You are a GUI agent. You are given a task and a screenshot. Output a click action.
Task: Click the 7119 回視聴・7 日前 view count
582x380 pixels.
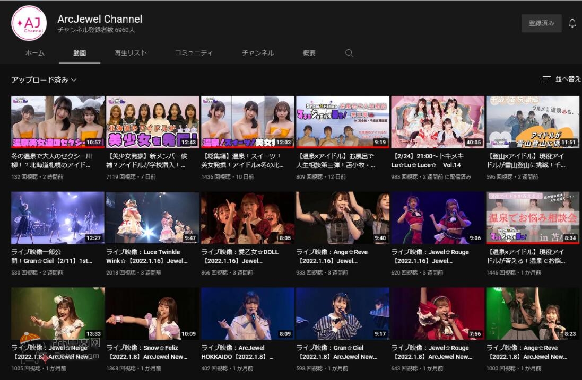(131, 177)
